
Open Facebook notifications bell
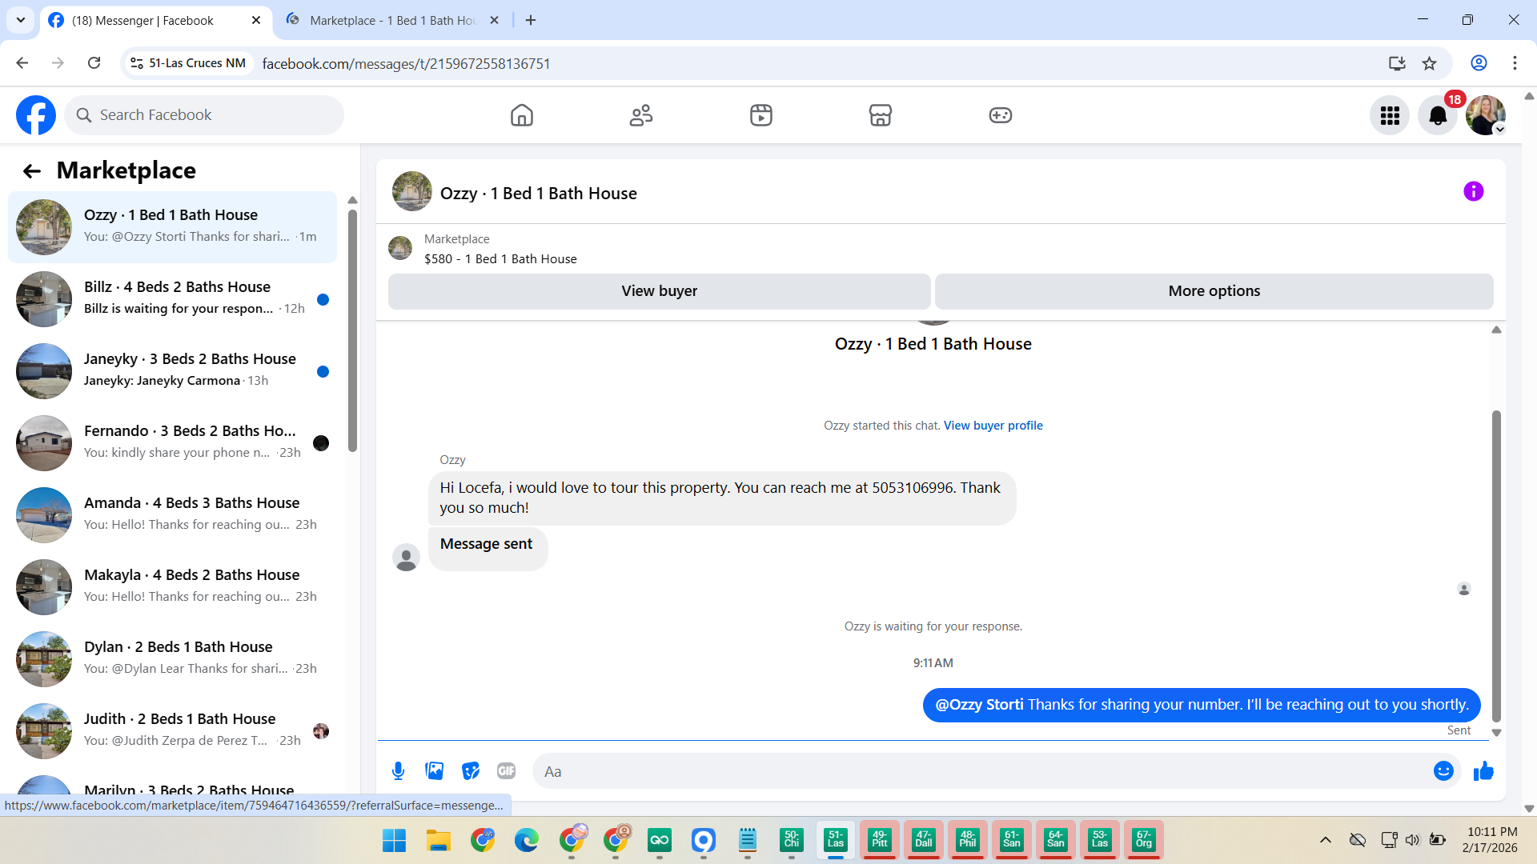(1438, 116)
